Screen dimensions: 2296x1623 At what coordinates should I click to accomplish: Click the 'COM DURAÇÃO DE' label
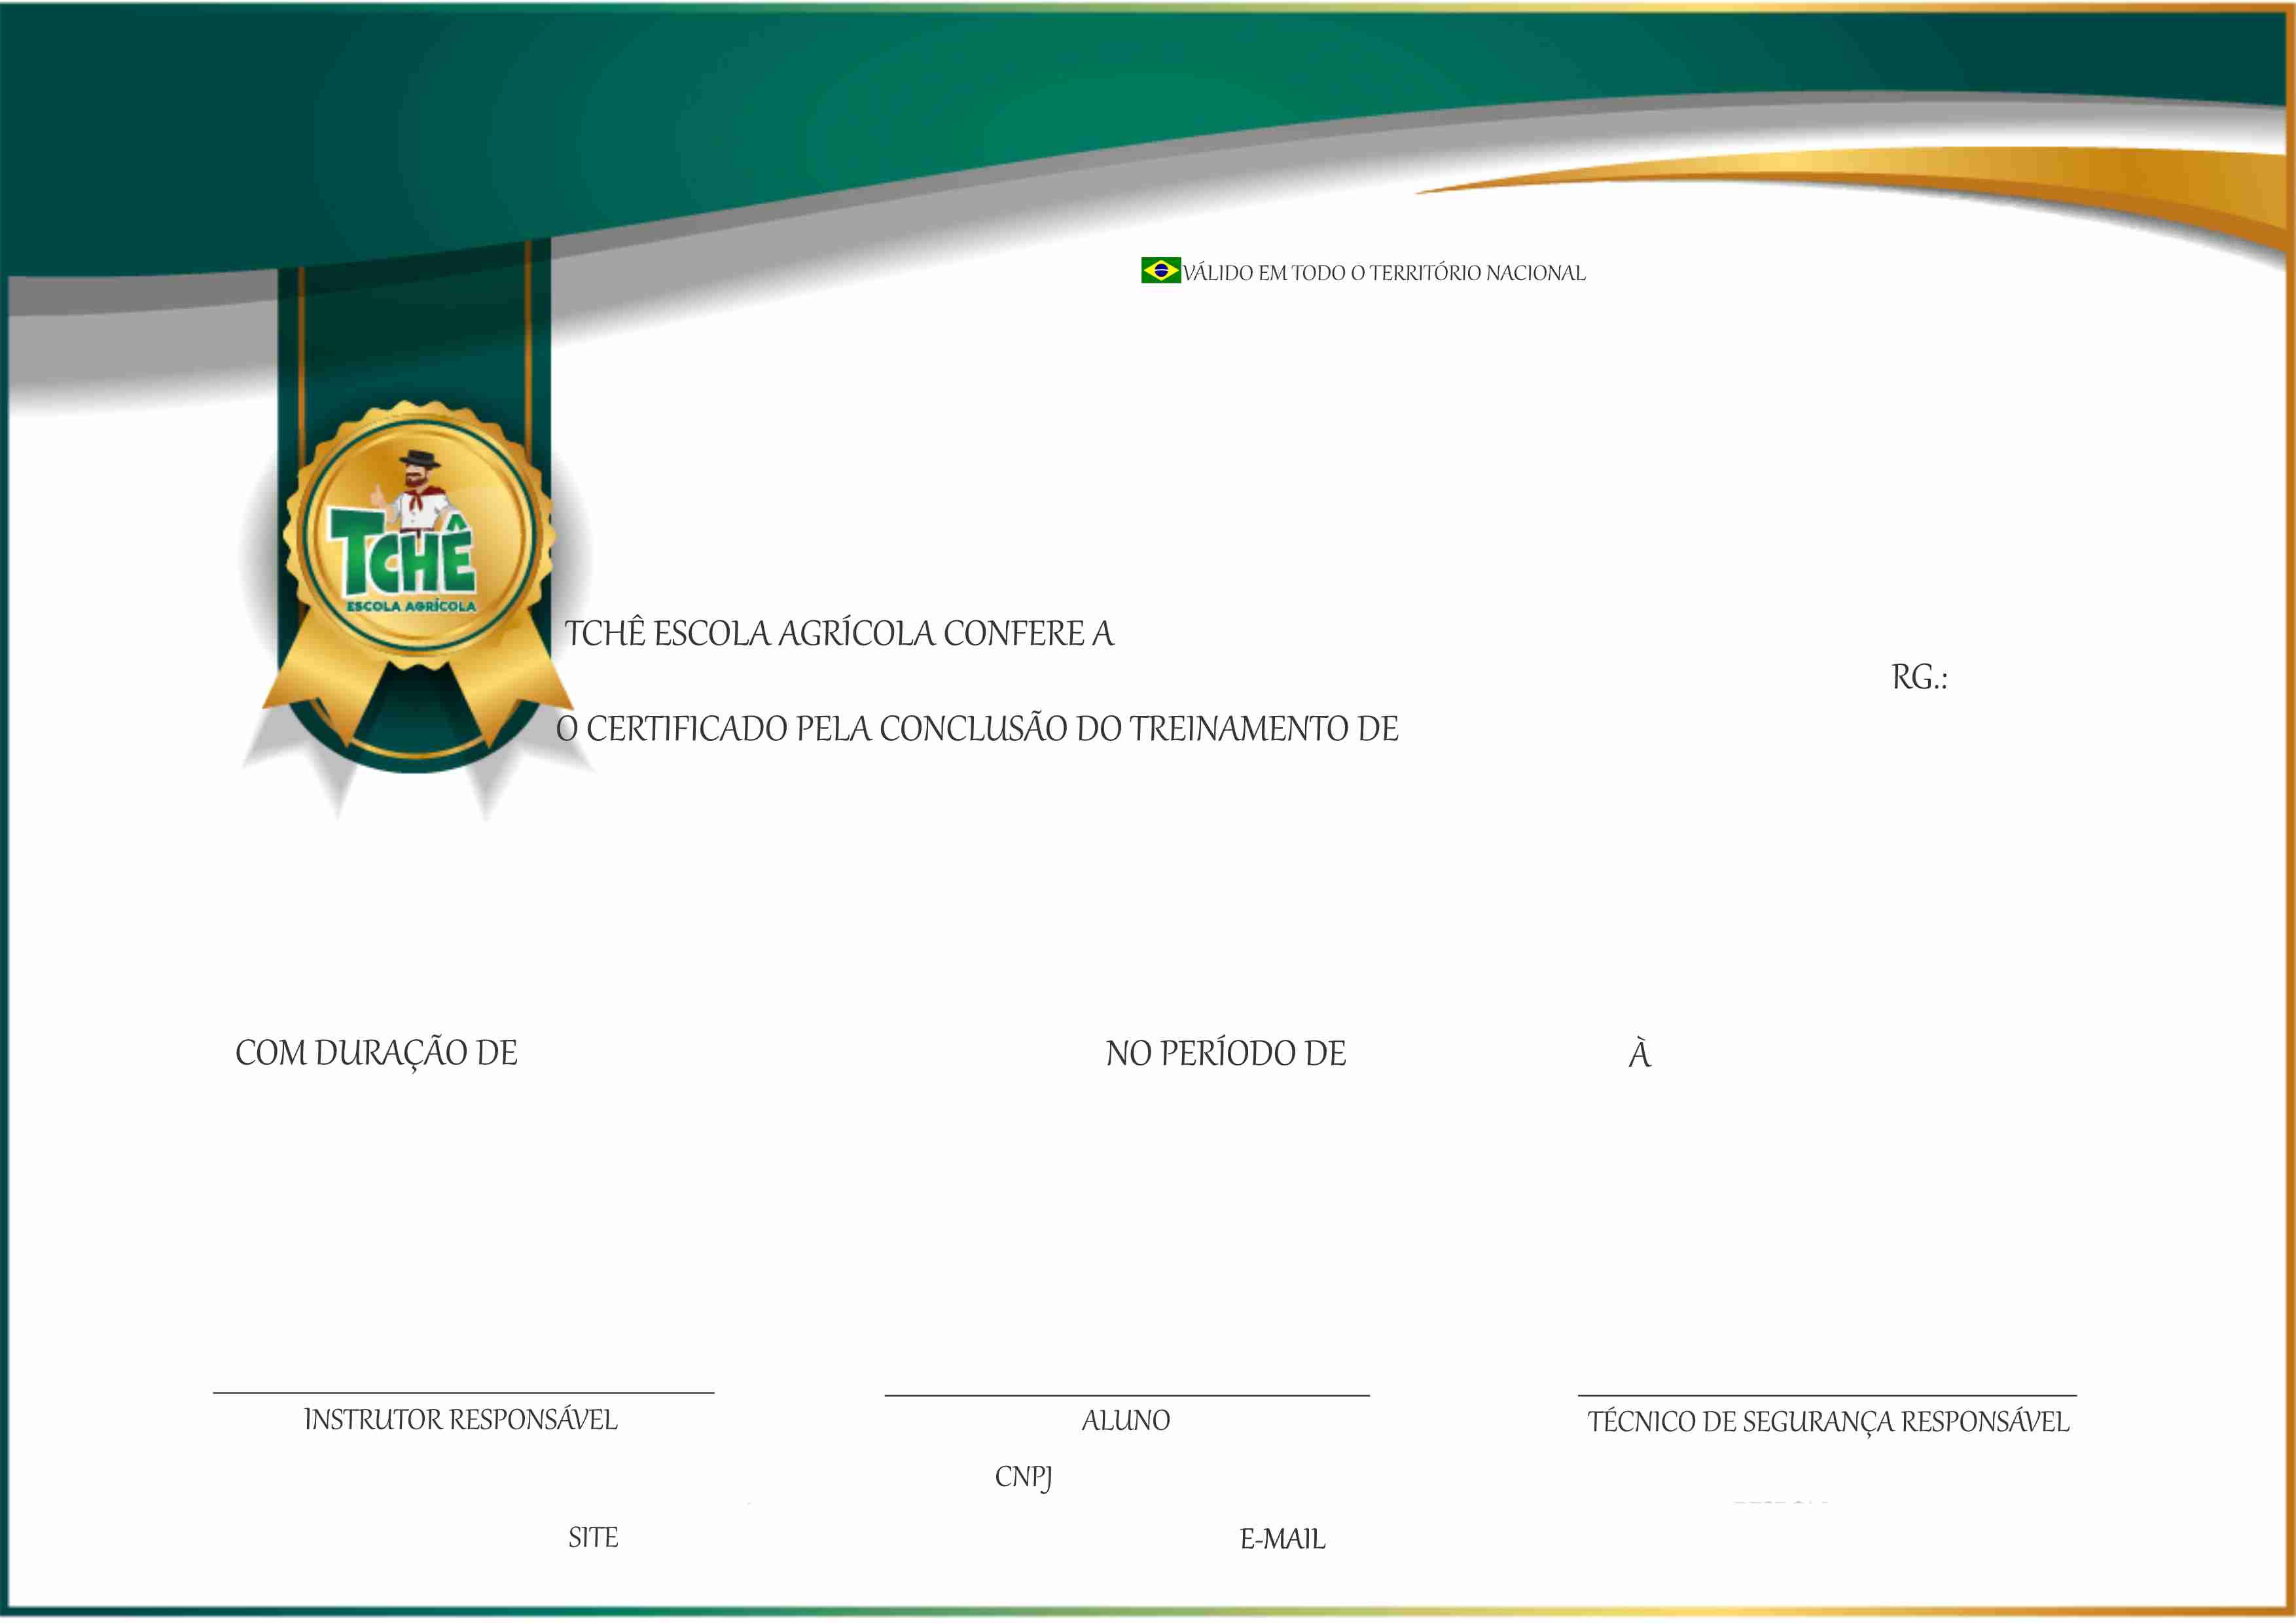tap(376, 1053)
